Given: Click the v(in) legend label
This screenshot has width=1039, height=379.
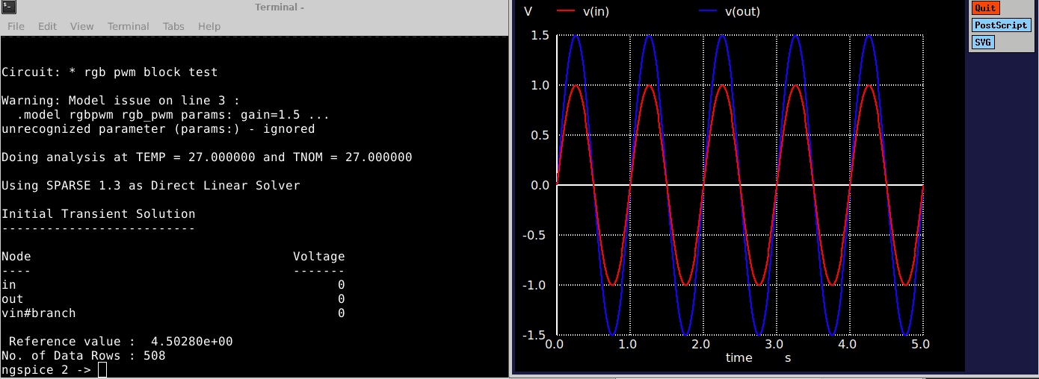Looking at the screenshot, I should pos(596,11).
